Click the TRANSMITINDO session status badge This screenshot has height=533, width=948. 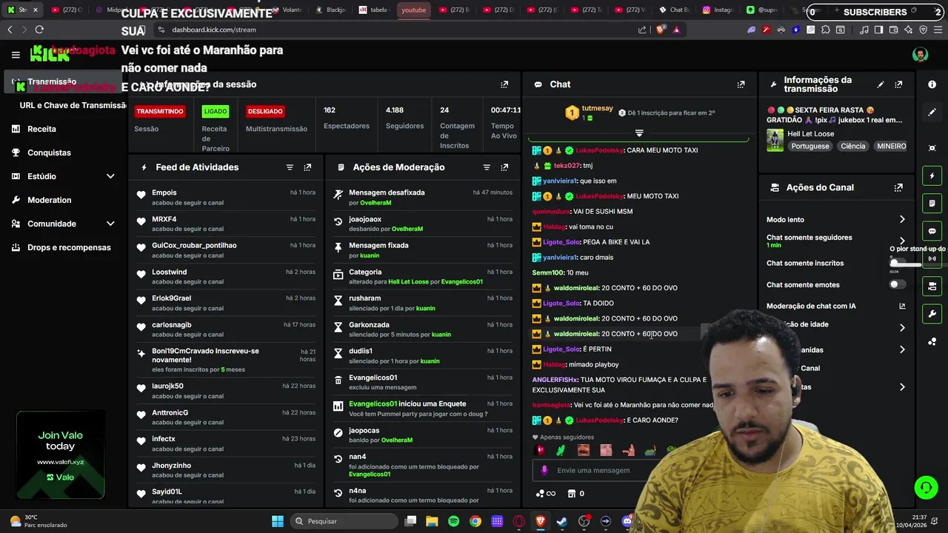tap(159, 111)
